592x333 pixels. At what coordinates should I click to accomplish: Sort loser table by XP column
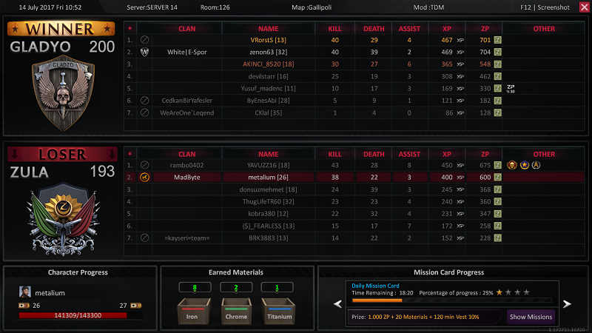[446, 153]
